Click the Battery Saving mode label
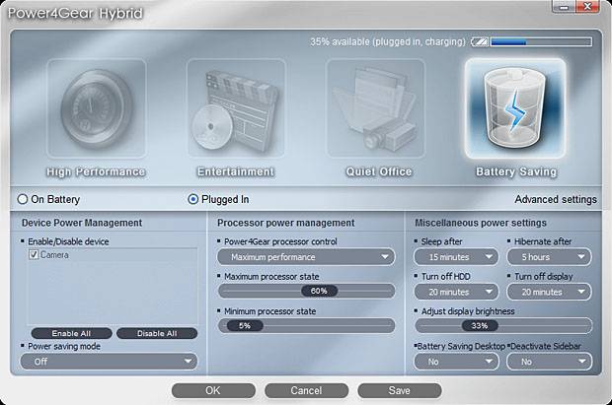 (x=516, y=171)
